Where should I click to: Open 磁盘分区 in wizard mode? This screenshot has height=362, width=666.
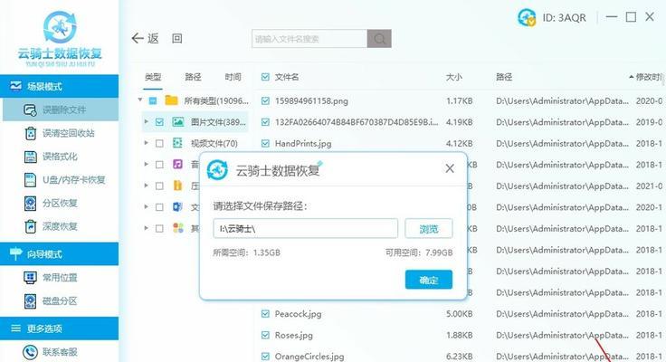(x=51, y=300)
